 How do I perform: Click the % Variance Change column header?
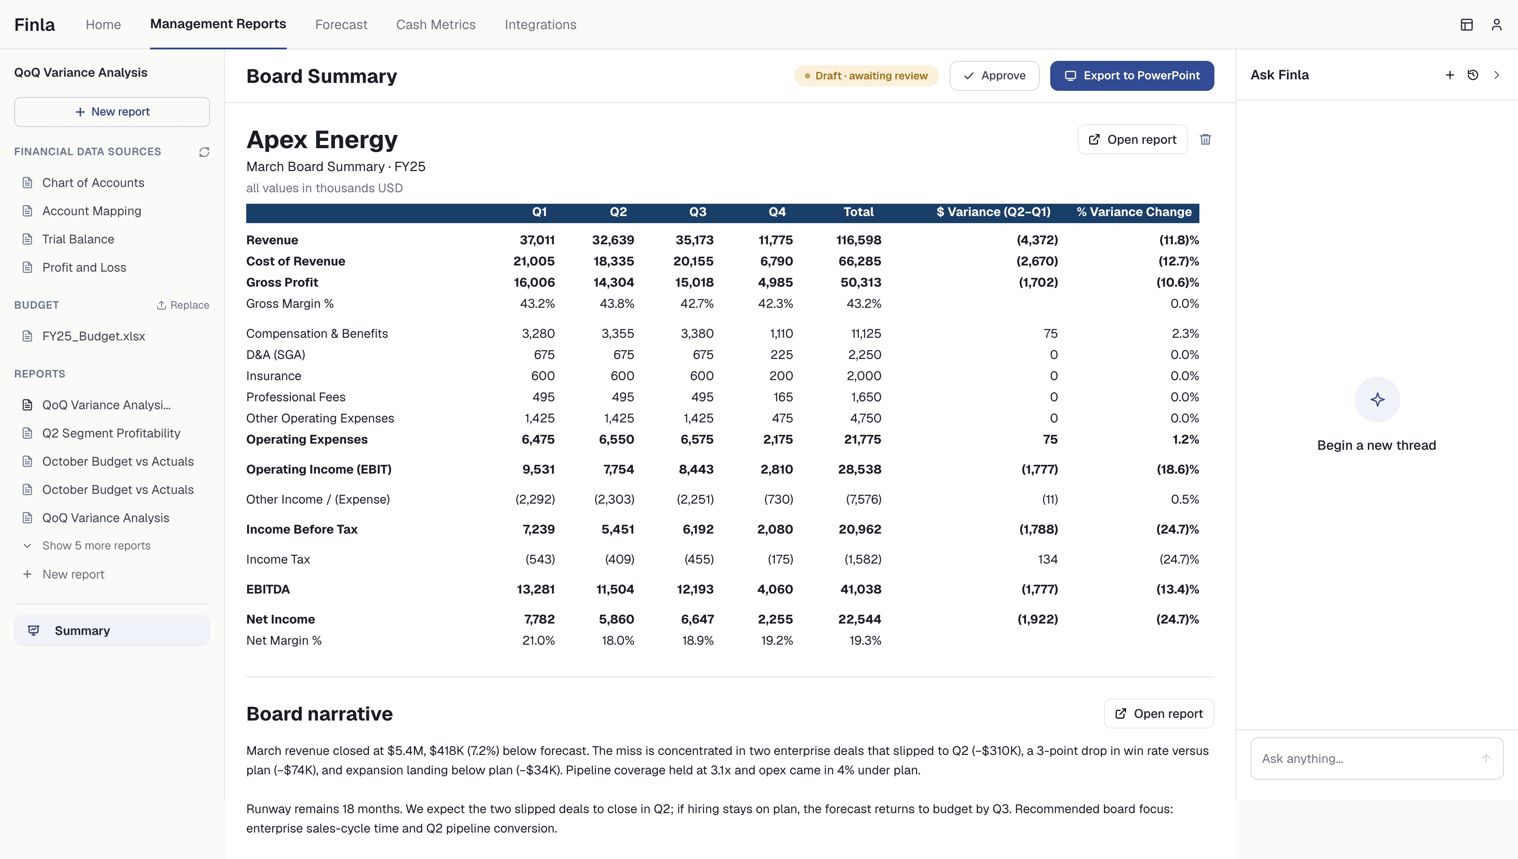point(1134,213)
